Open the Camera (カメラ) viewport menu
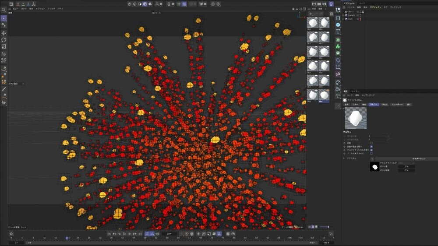This screenshot has height=246, width=438. point(24,8)
